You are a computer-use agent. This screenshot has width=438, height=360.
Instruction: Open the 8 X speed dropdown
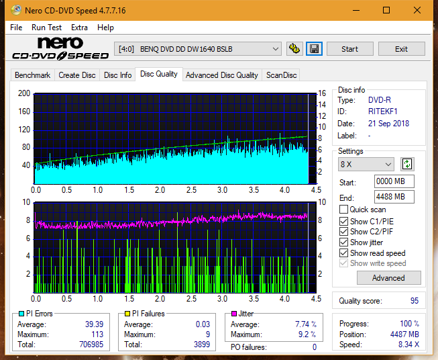coord(366,164)
